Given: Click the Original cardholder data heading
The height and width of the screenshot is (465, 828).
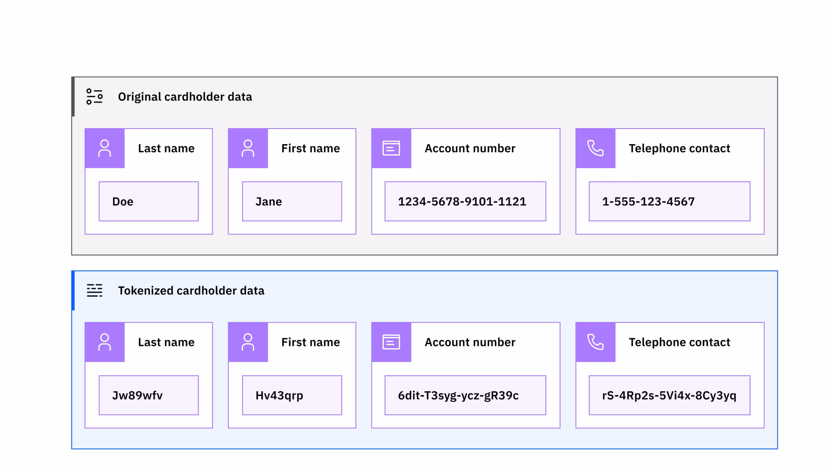Looking at the screenshot, I should tap(185, 97).
